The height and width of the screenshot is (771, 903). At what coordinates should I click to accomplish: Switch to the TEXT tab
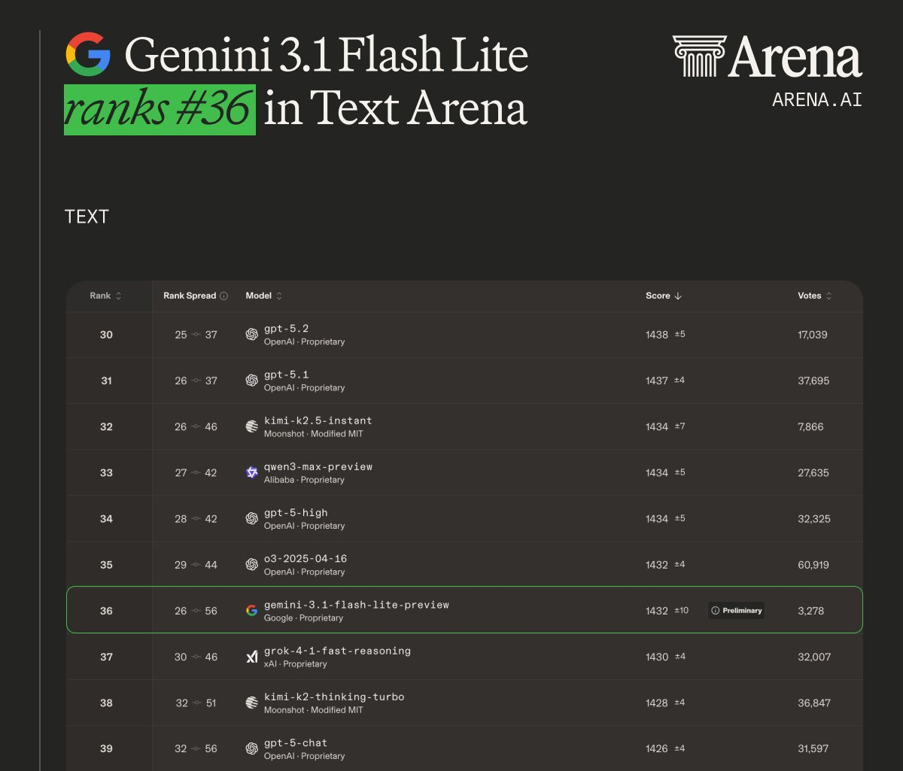coord(87,217)
